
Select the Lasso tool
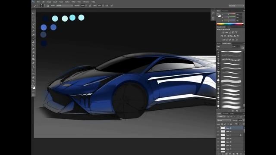pos(33,20)
